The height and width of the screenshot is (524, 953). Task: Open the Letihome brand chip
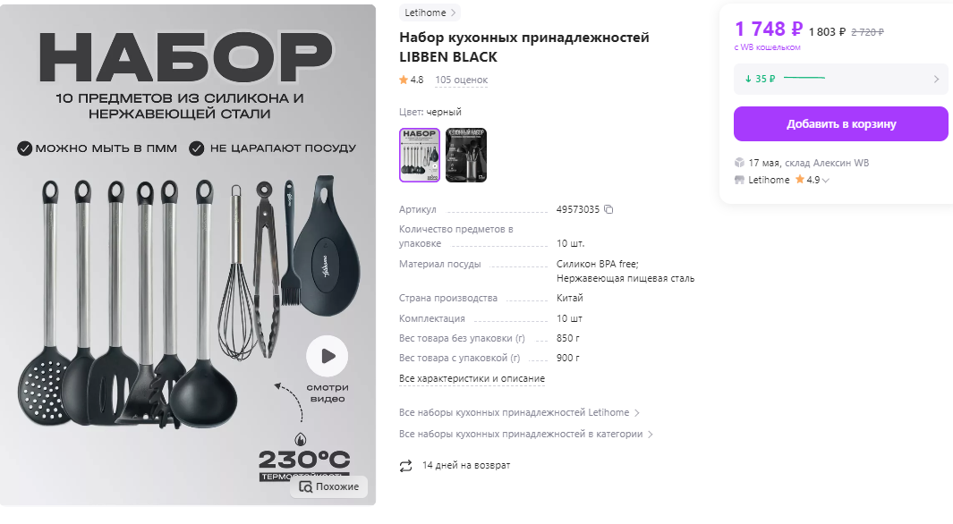coord(430,13)
